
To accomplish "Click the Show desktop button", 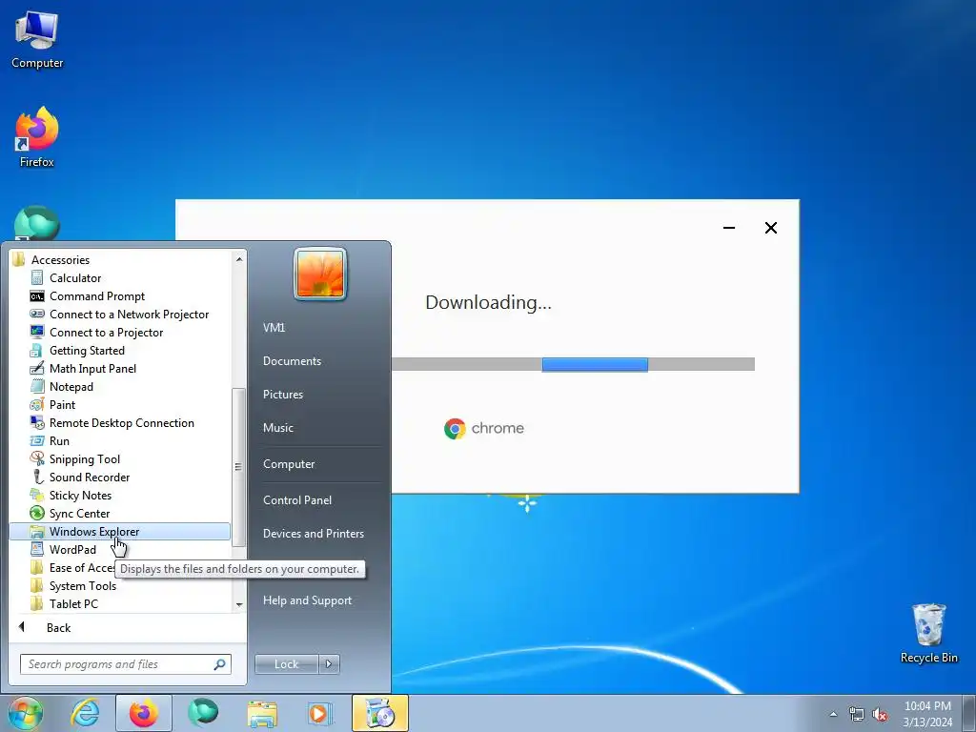I will tap(969, 713).
